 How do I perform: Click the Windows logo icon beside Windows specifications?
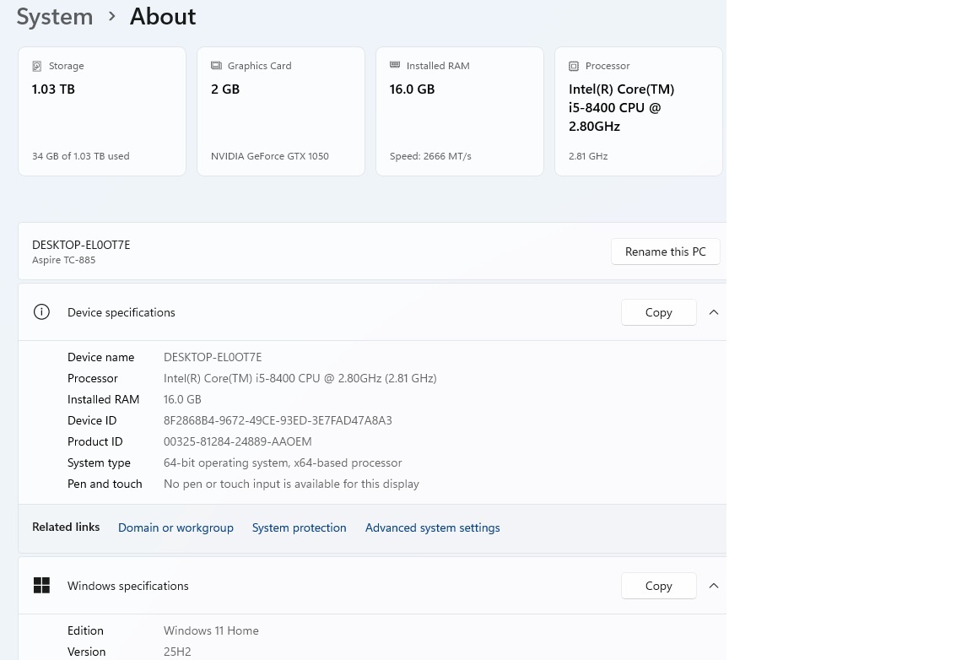pos(41,586)
